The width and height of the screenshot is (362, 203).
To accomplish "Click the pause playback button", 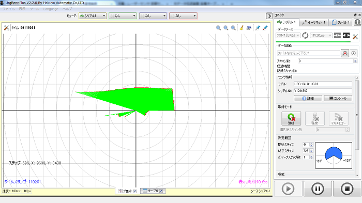I will pos(318,189).
